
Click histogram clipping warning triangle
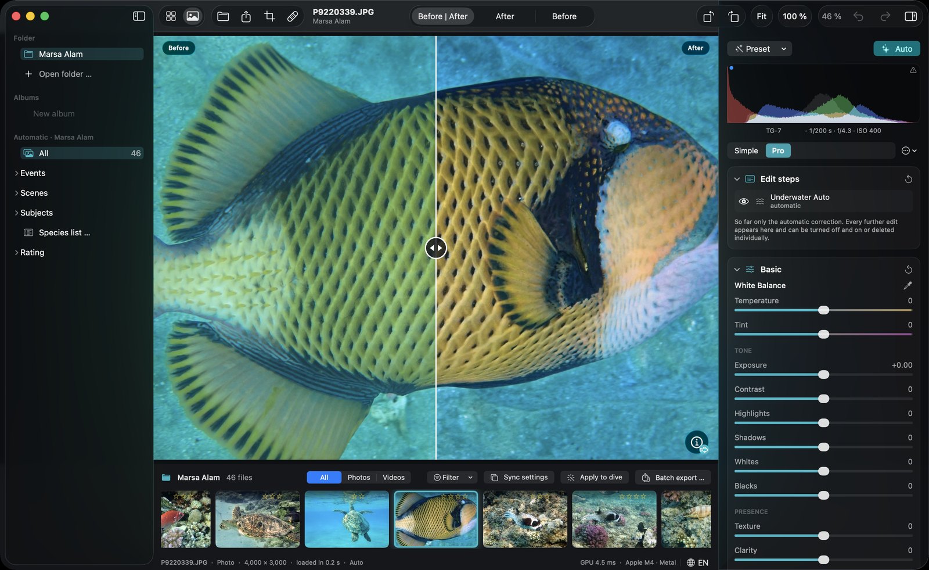point(913,70)
